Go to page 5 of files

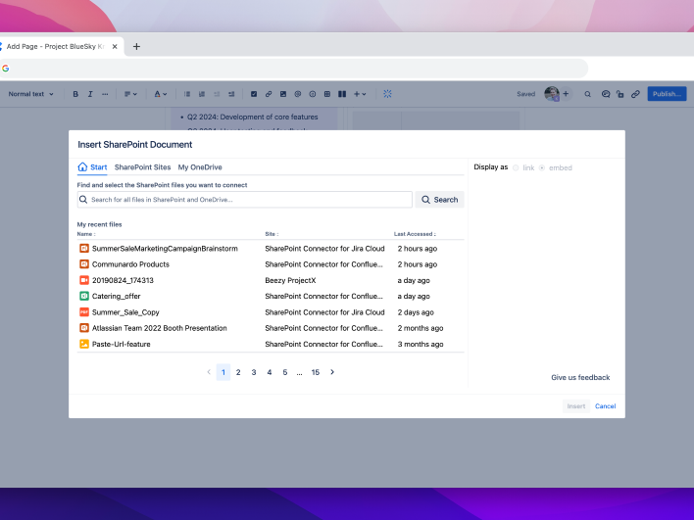(284, 372)
